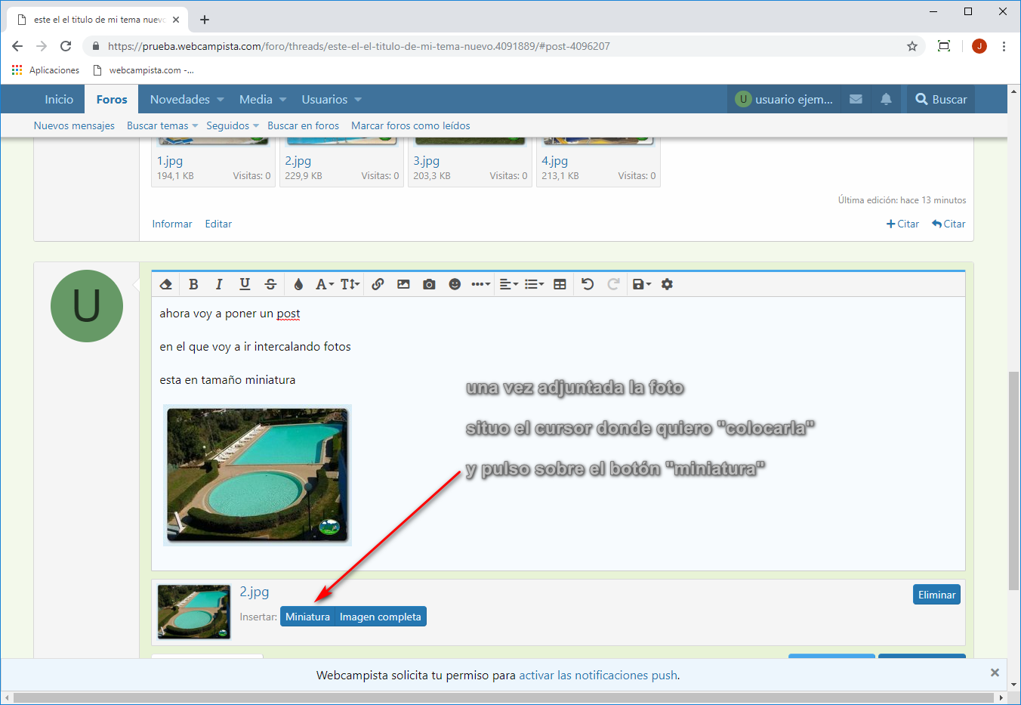Insert a table via toolbar icon
The width and height of the screenshot is (1021, 705).
pyautogui.click(x=560, y=284)
